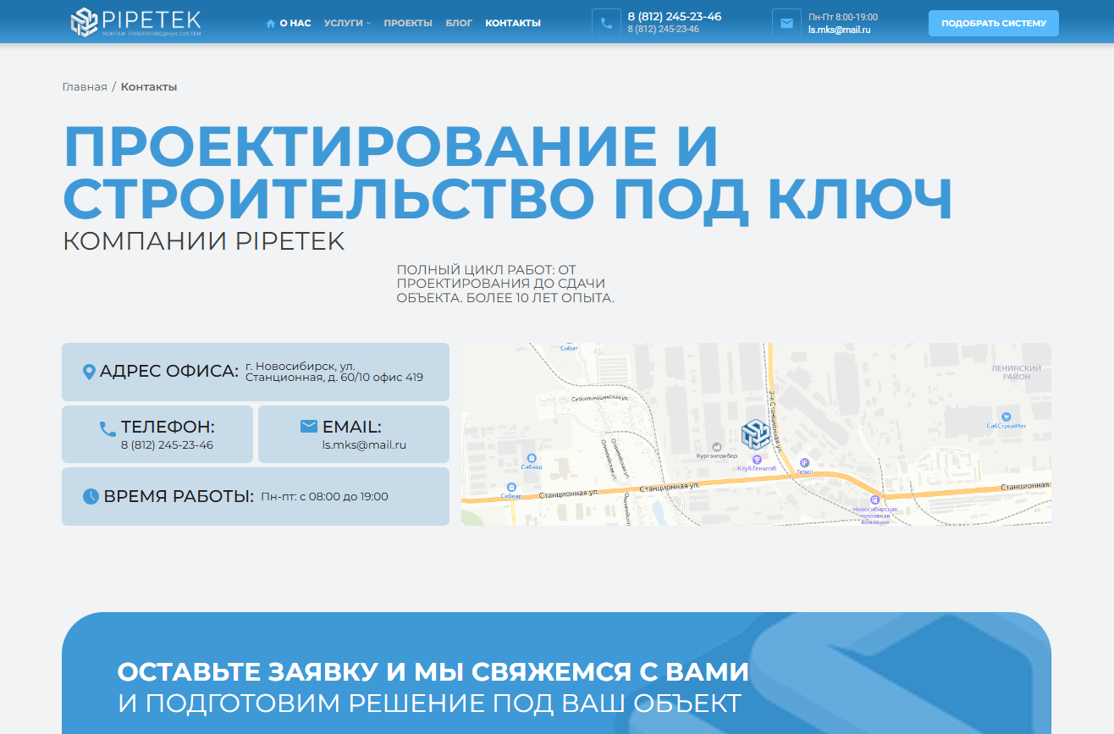Screen dimensions: 1114x734
Task: Open the ПРОЕКТЫ menu item
Action: tap(408, 24)
